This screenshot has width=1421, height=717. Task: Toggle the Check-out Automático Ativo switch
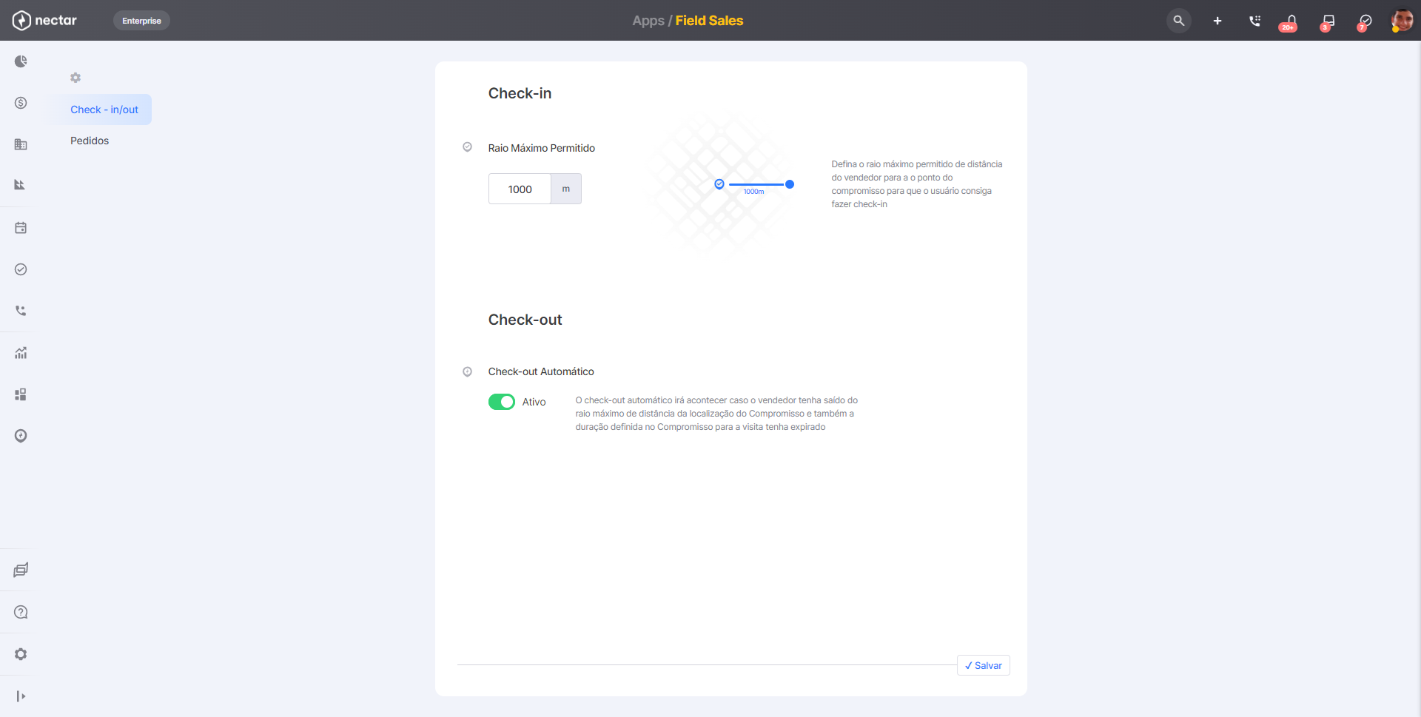[502, 402]
